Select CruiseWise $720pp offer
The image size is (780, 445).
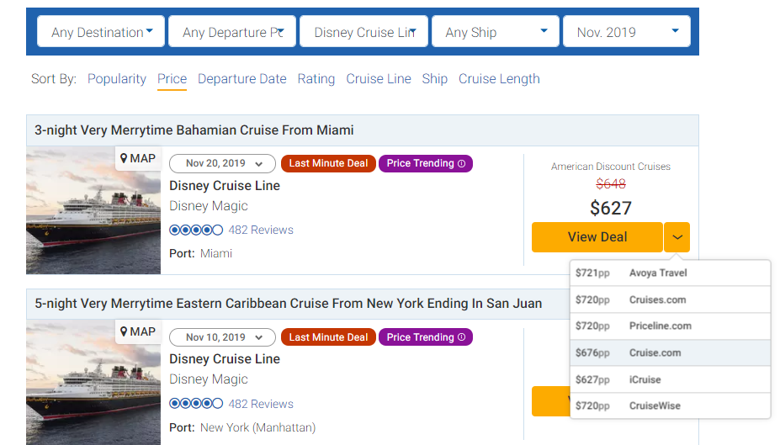670,405
